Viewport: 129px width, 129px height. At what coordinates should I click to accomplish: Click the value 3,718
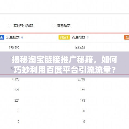click(x=81, y=79)
